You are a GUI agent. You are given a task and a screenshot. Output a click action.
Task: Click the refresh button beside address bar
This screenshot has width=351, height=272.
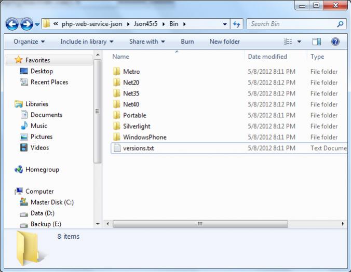(x=237, y=24)
